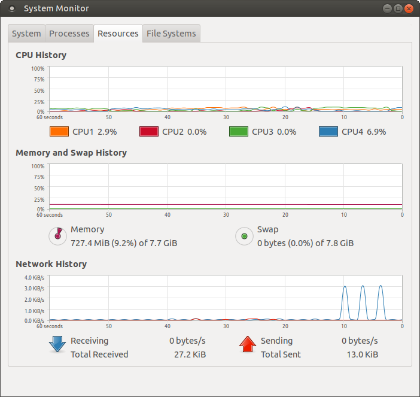
Task: Close the System Monitor window
Action: (409, 8)
